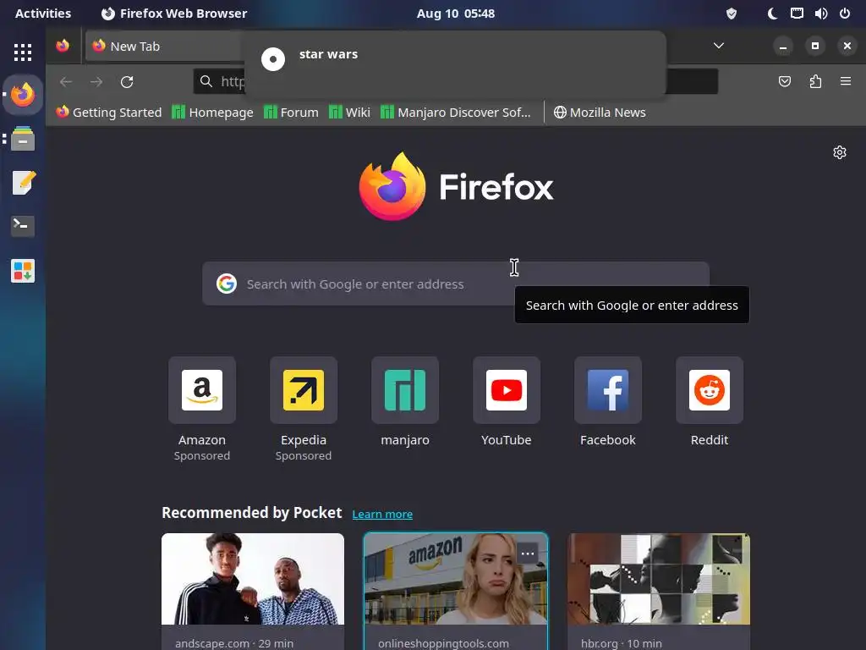Go back using the back arrow
Screen dimensions: 866x650
click(66, 82)
